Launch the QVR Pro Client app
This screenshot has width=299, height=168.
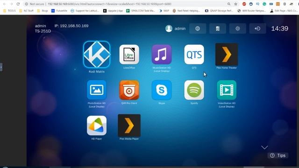(129, 90)
